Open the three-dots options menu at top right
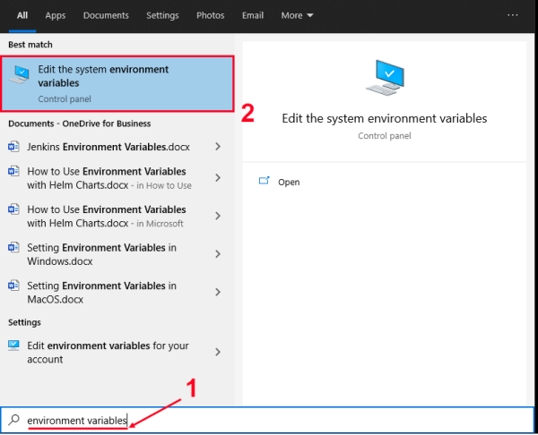This screenshot has height=435, width=538. (x=513, y=15)
